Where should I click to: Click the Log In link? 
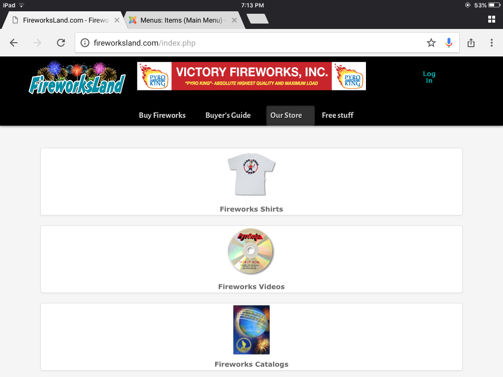pyautogui.click(x=429, y=77)
